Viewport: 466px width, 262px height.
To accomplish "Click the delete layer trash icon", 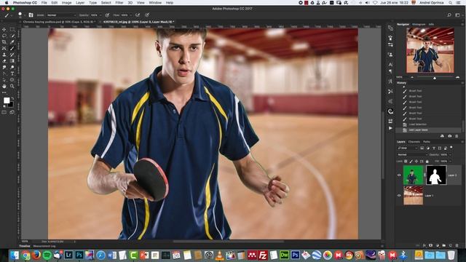I will click(457, 245).
